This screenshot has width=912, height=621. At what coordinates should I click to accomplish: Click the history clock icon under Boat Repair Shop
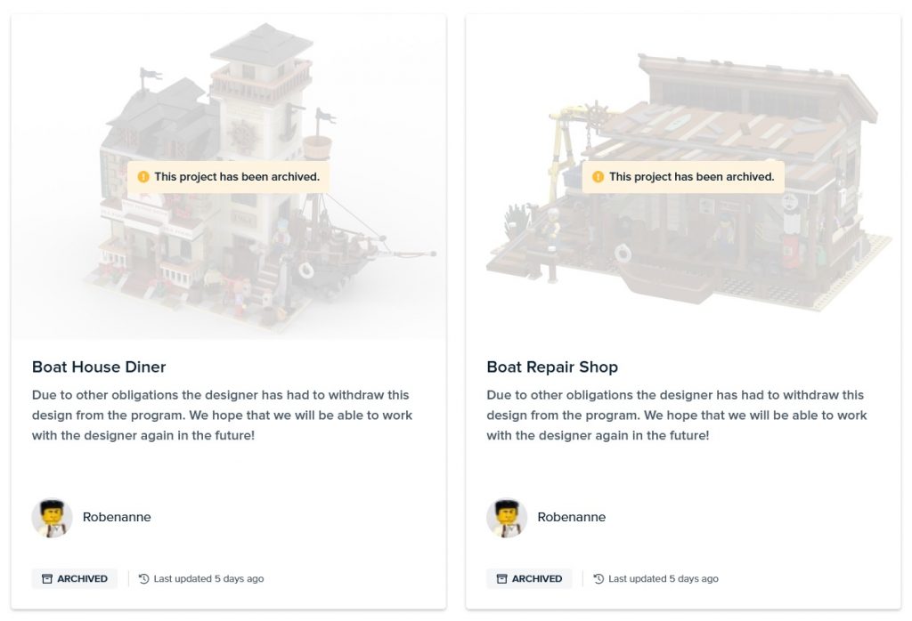(x=598, y=578)
